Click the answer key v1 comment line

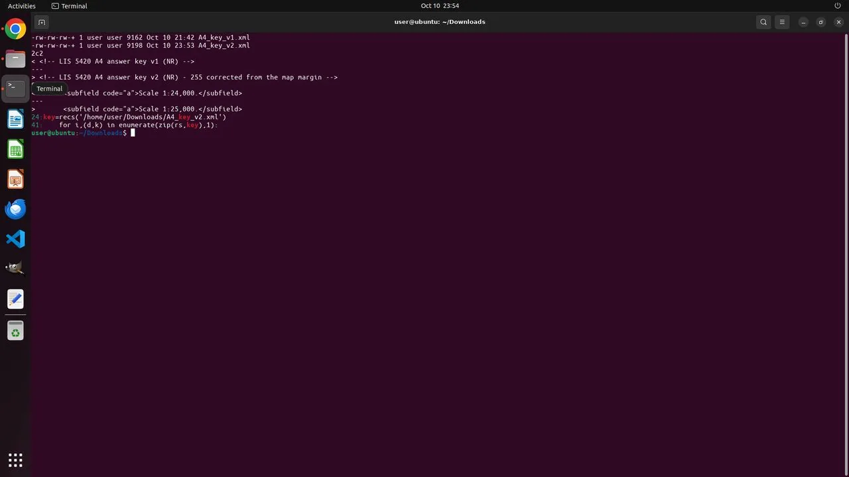click(113, 62)
